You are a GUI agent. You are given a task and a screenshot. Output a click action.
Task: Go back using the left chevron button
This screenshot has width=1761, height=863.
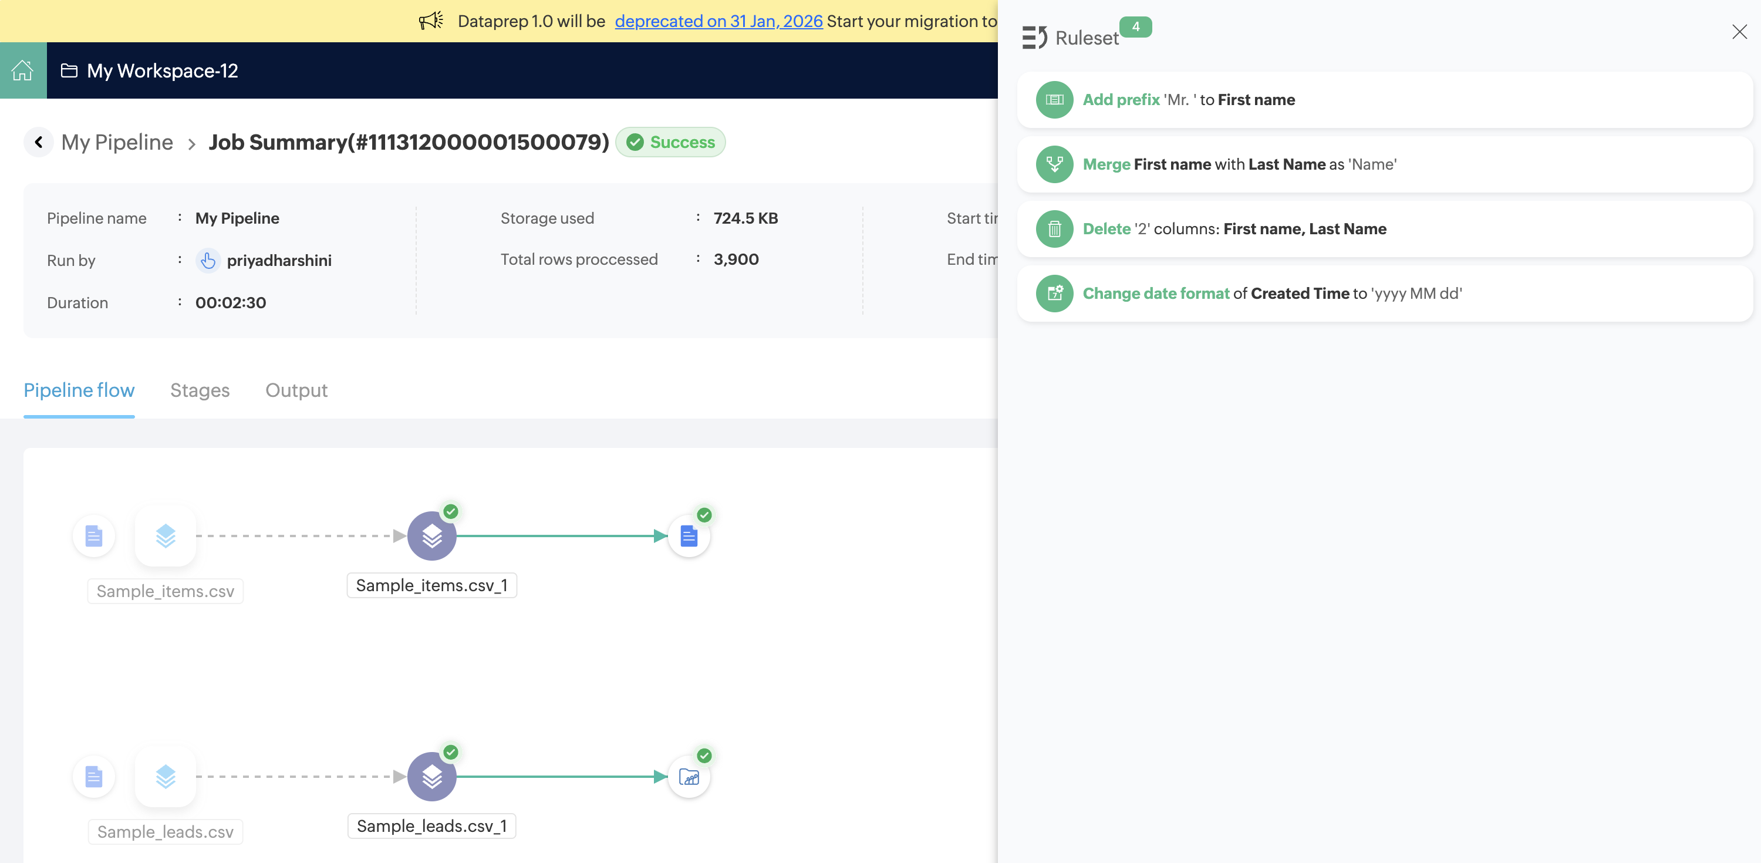(39, 142)
